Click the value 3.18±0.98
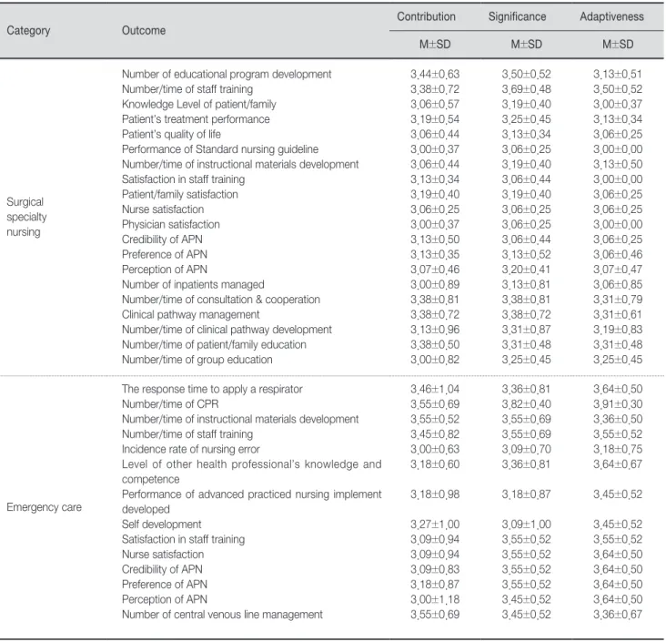Viewport: 666px width, 642px height. tap(435, 494)
